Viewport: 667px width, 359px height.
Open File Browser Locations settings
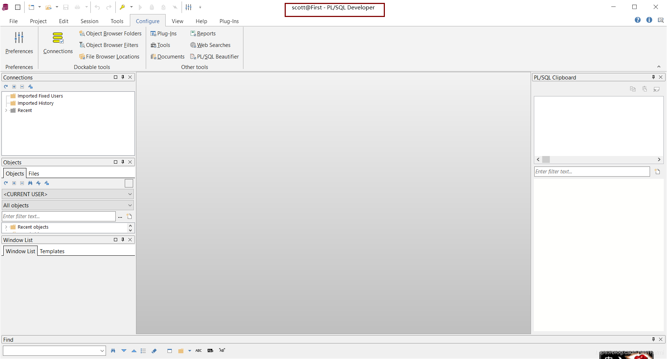coord(109,57)
